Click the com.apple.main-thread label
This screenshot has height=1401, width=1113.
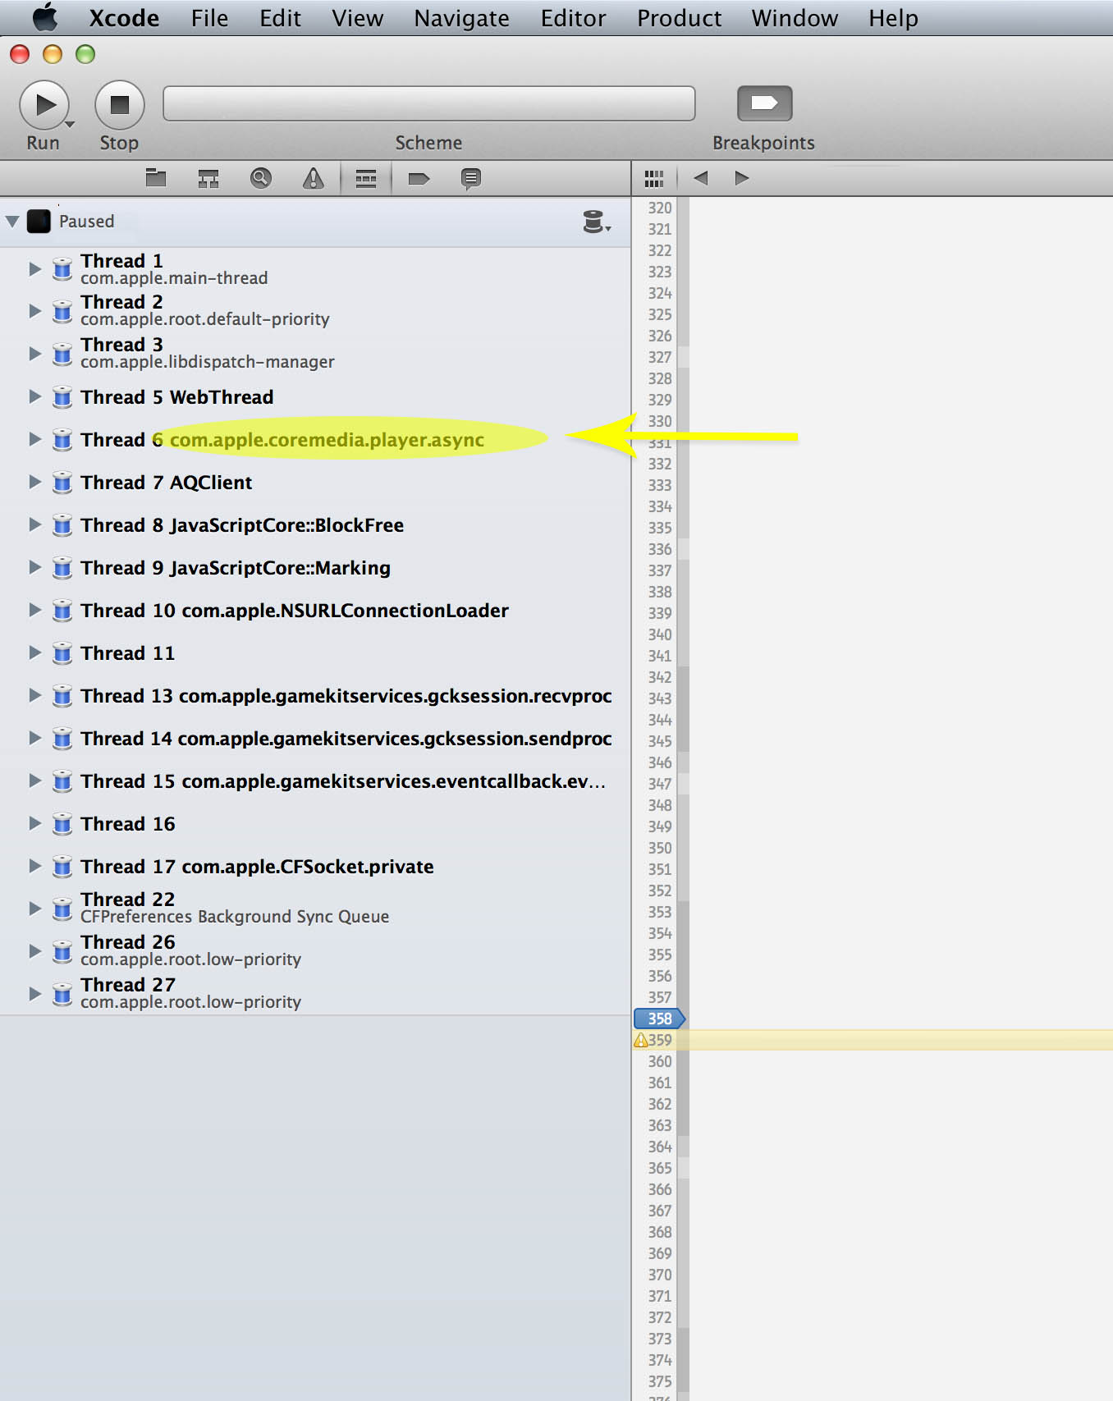[x=174, y=278]
